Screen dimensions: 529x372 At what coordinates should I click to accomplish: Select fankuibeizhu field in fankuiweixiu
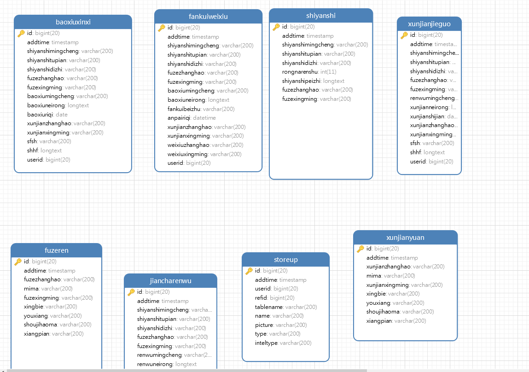(x=201, y=109)
